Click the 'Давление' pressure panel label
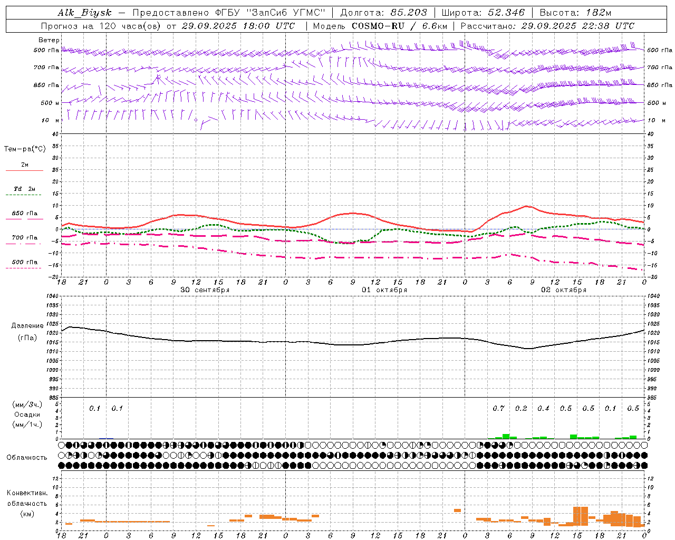The height and width of the screenshot is (540, 675). [x=27, y=326]
